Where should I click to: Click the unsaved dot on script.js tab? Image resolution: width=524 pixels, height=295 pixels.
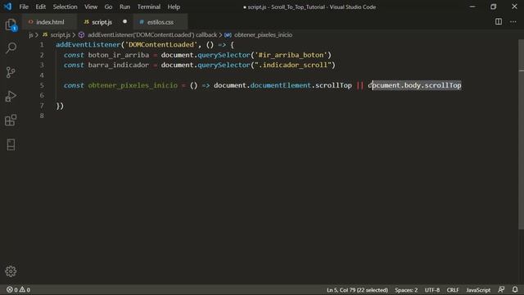coord(124,21)
